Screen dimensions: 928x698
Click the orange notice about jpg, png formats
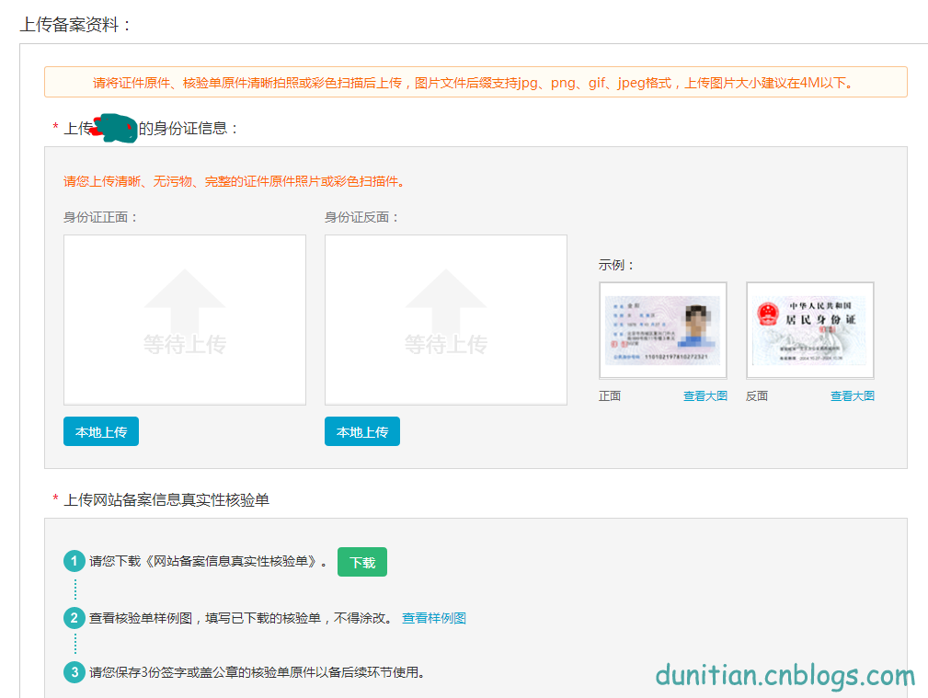tap(475, 82)
